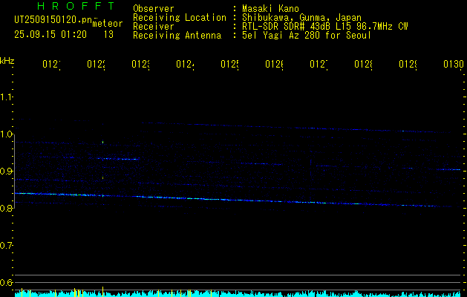The width and height of the screenshot is (467, 297).
Task: Click the Receiver label
Action: point(154,27)
